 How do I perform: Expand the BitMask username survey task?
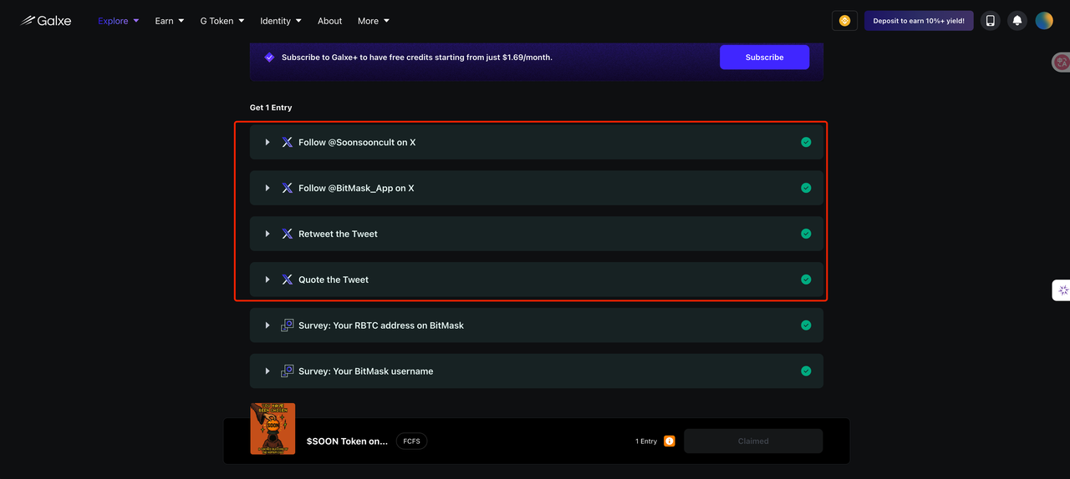click(267, 371)
